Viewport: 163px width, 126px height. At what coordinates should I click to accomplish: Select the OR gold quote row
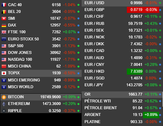[122, 94]
